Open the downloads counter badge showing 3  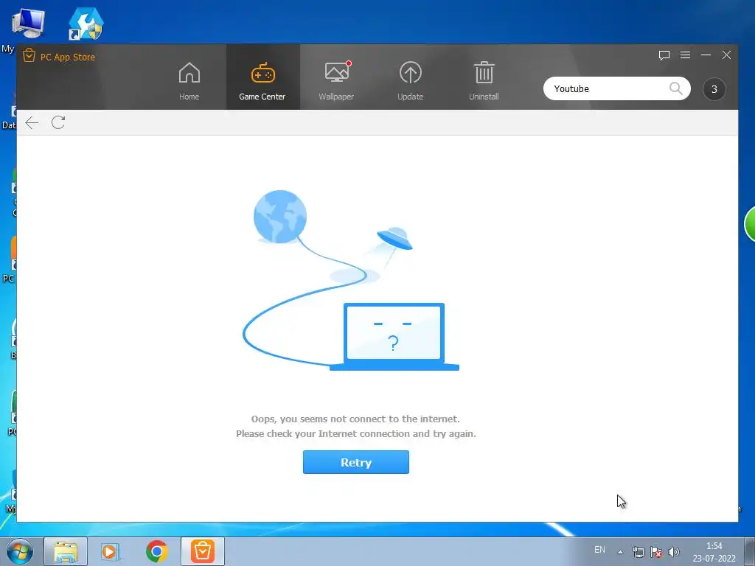pyautogui.click(x=714, y=89)
